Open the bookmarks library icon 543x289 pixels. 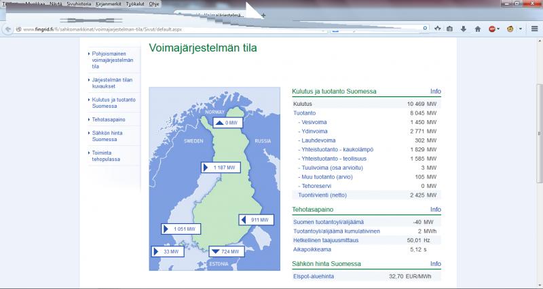[451, 29]
